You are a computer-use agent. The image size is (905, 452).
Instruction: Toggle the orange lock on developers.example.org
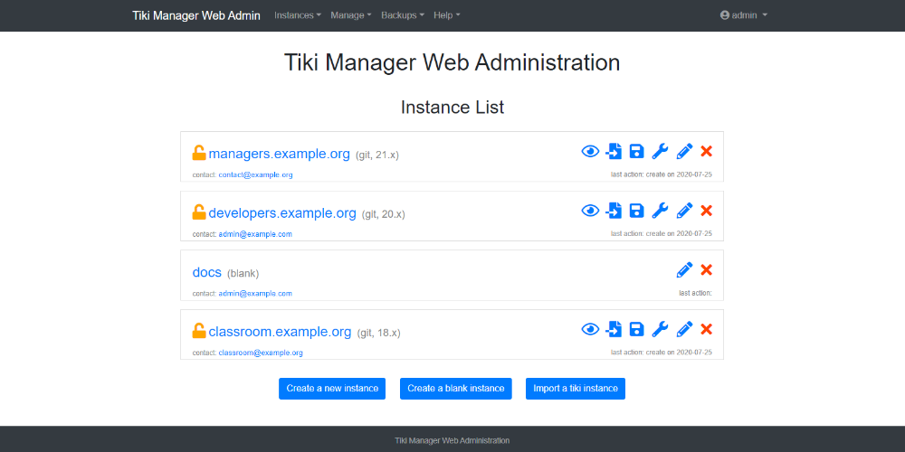point(198,212)
